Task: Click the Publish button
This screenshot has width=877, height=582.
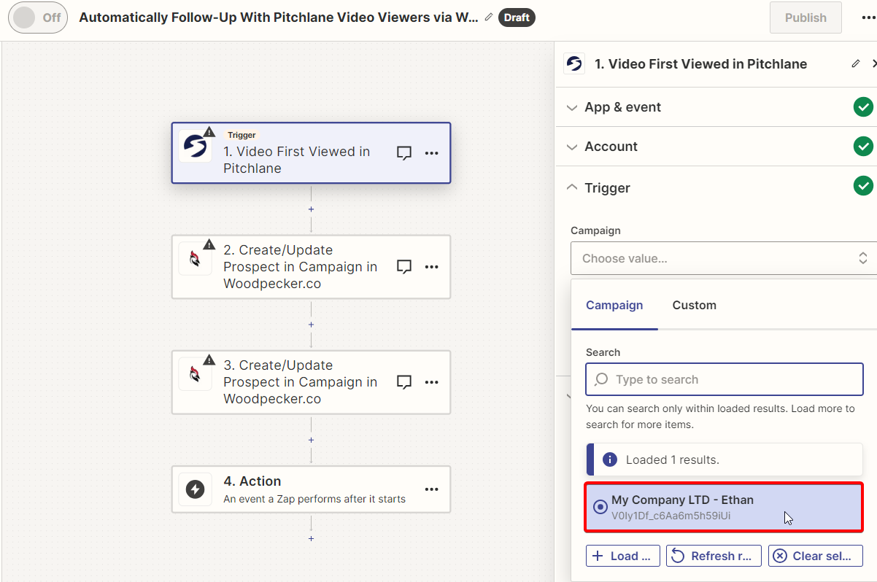Action: [x=805, y=18]
